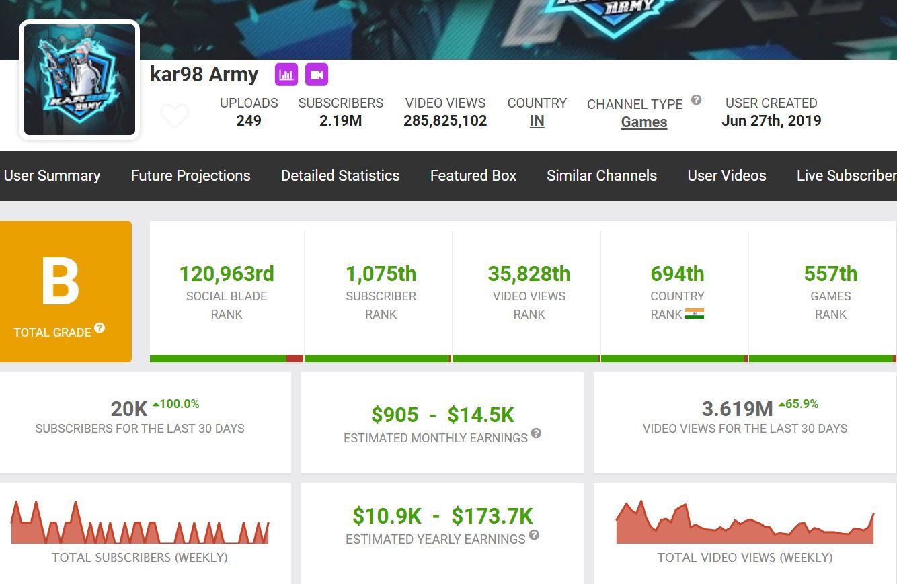The image size is (897, 584).
Task: Click the IN country link
Action: tap(537, 121)
